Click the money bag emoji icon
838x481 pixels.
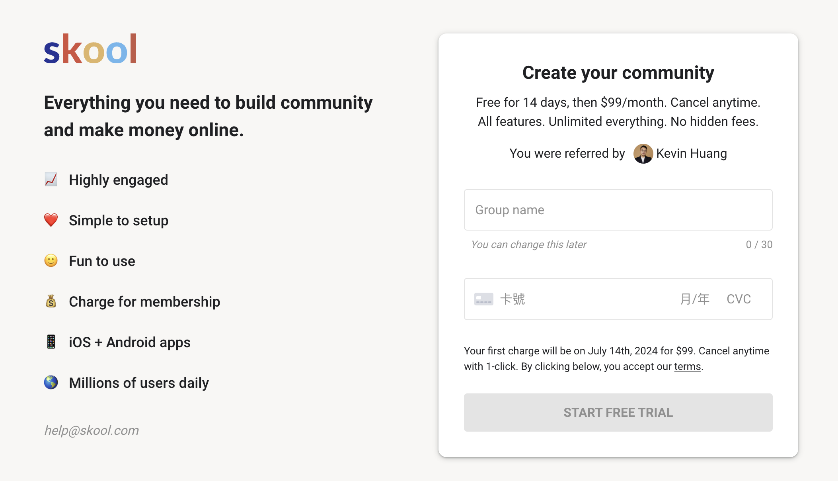point(51,301)
